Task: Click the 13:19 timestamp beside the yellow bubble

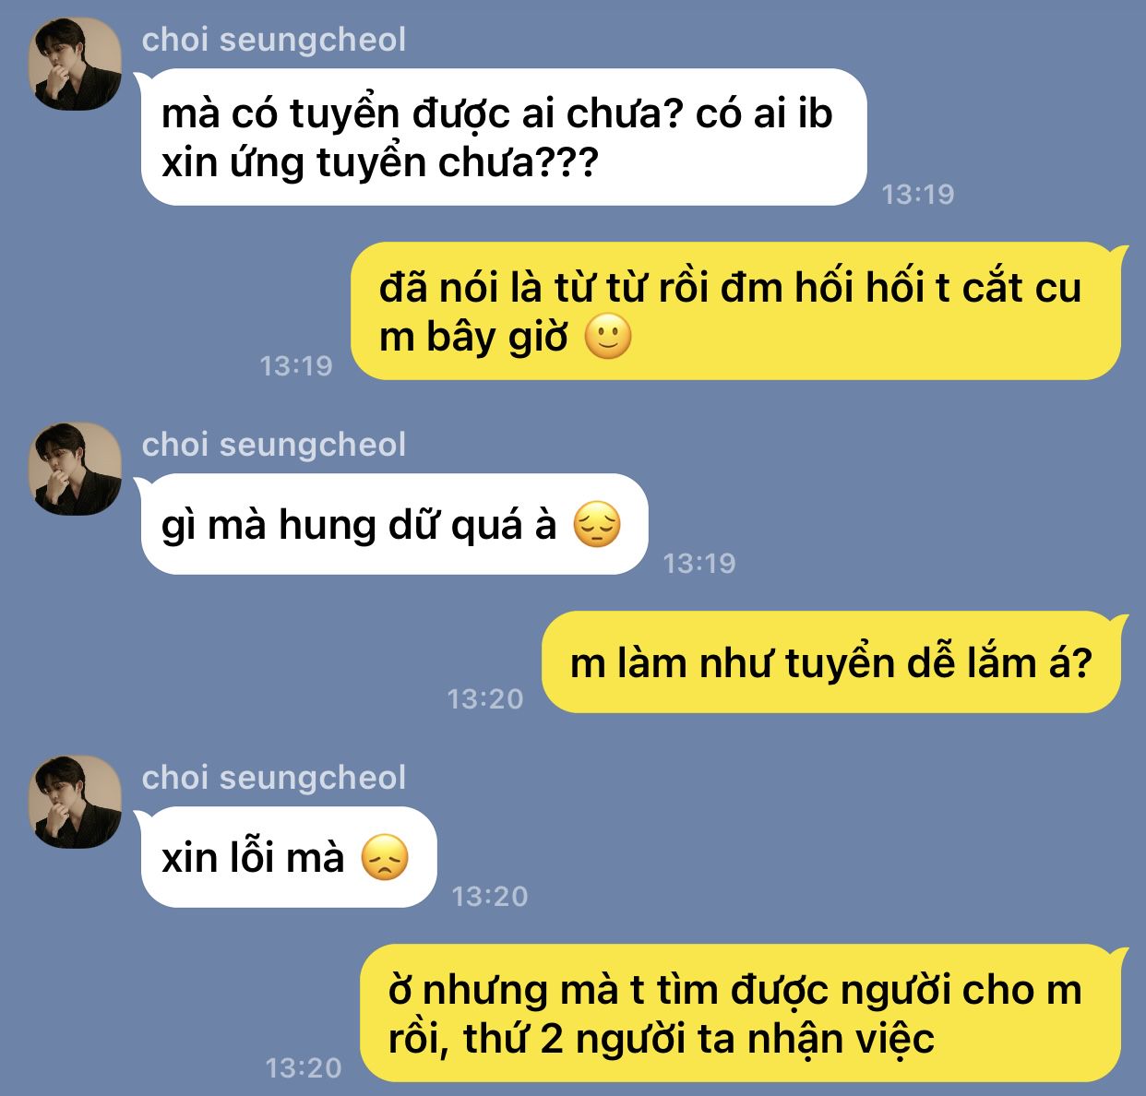Action: (296, 366)
